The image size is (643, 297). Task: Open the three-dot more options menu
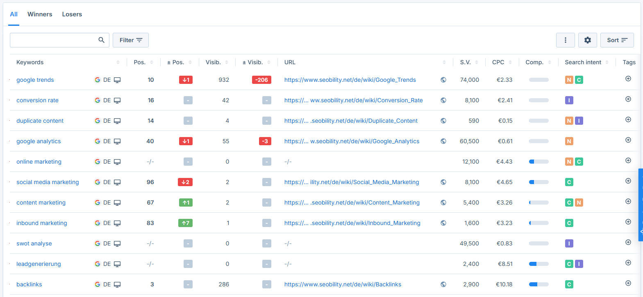(x=565, y=40)
